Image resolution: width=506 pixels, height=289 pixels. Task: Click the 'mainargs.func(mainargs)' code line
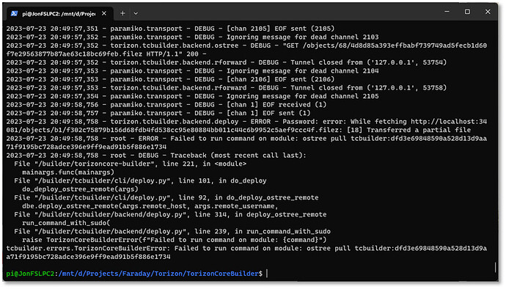pos(68,172)
